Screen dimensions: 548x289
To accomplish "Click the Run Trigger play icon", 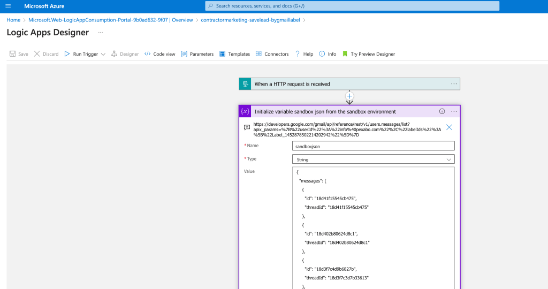I will [x=67, y=54].
